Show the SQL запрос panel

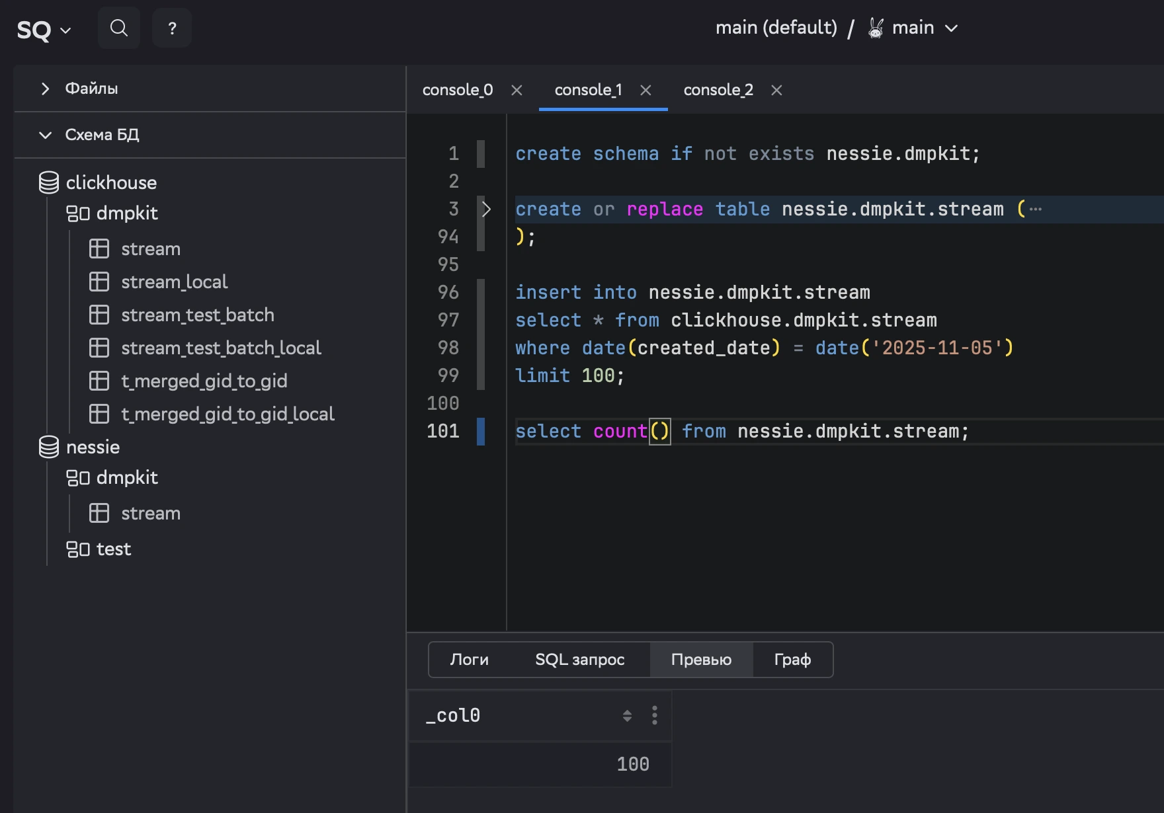(x=579, y=660)
